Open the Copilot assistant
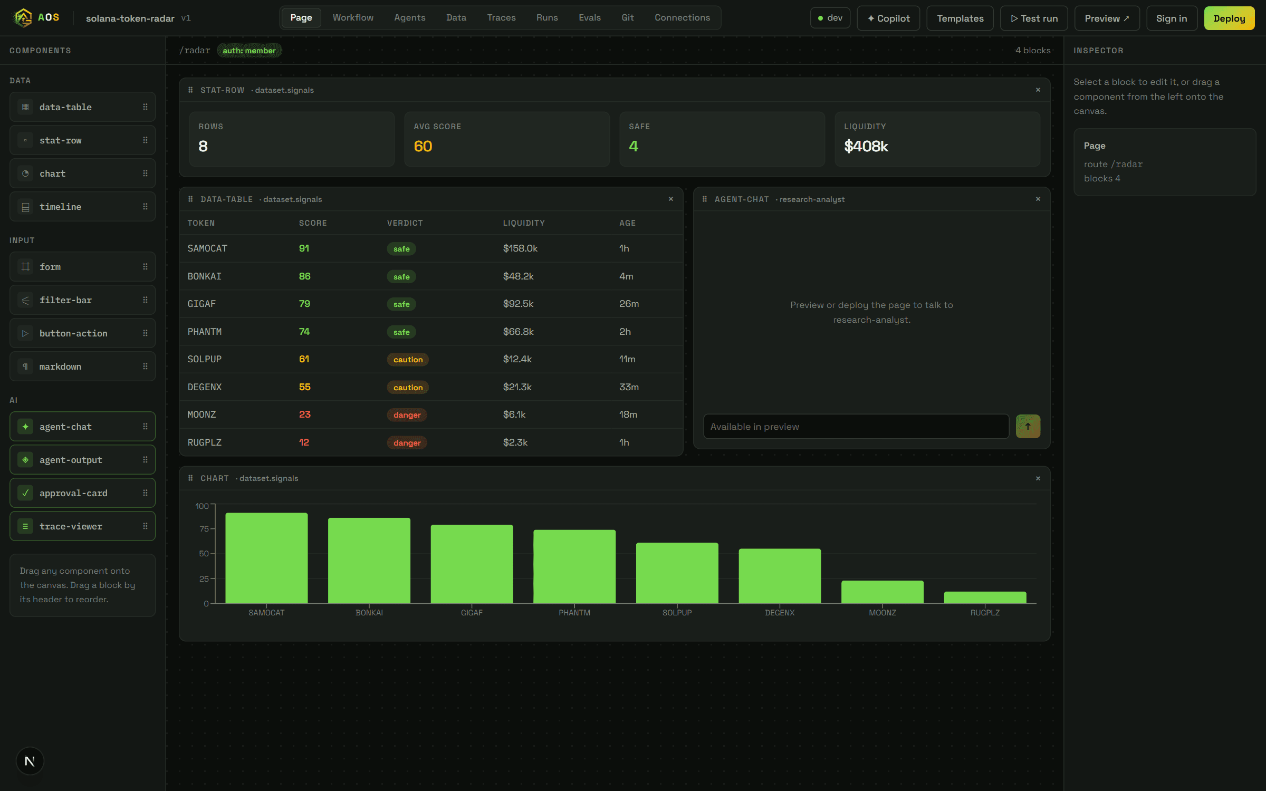The width and height of the screenshot is (1266, 791). pyautogui.click(x=888, y=18)
